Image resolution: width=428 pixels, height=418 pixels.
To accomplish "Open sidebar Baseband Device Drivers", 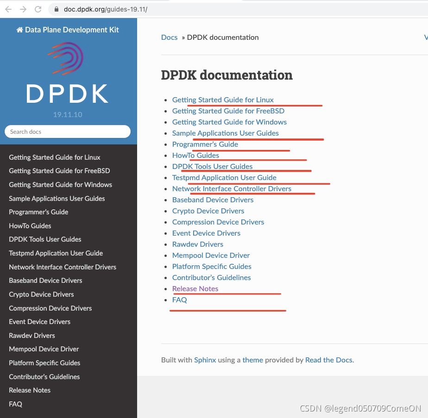I will [x=45, y=281].
